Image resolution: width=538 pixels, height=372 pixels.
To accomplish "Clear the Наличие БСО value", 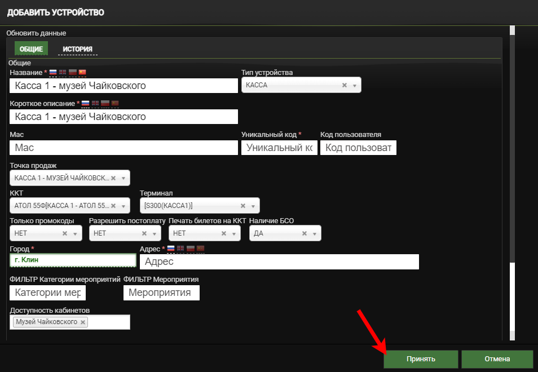I will [305, 233].
